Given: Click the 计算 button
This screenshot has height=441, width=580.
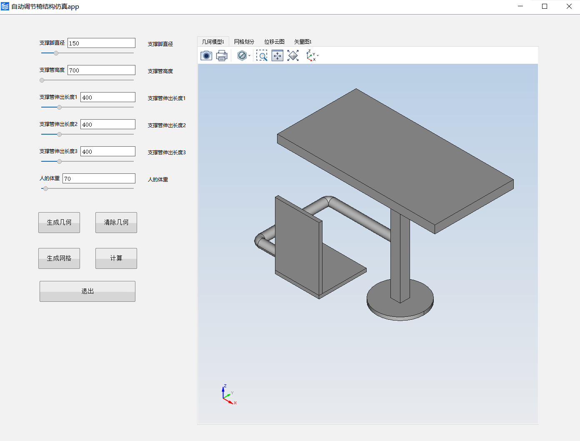Looking at the screenshot, I should (x=116, y=258).
